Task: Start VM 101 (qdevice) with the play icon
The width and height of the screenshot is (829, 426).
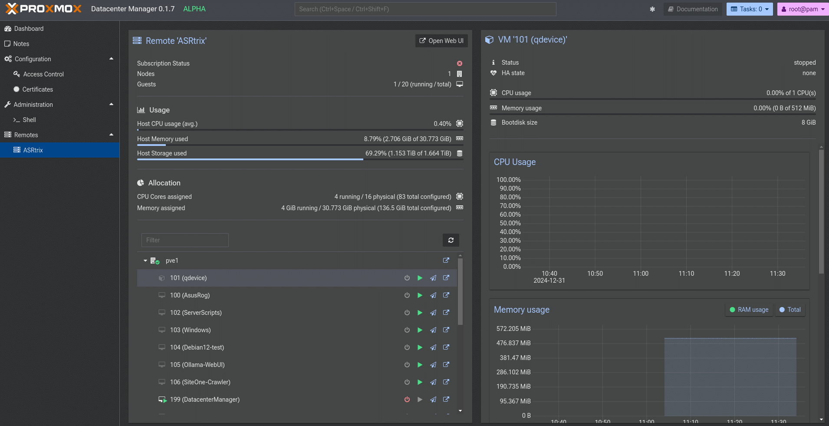Action: pos(419,277)
